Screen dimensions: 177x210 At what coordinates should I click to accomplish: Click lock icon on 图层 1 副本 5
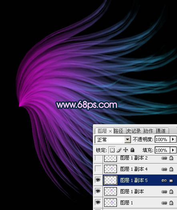(171, 180)
